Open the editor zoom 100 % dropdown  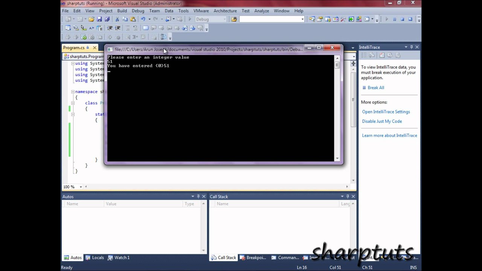[81, 187]
